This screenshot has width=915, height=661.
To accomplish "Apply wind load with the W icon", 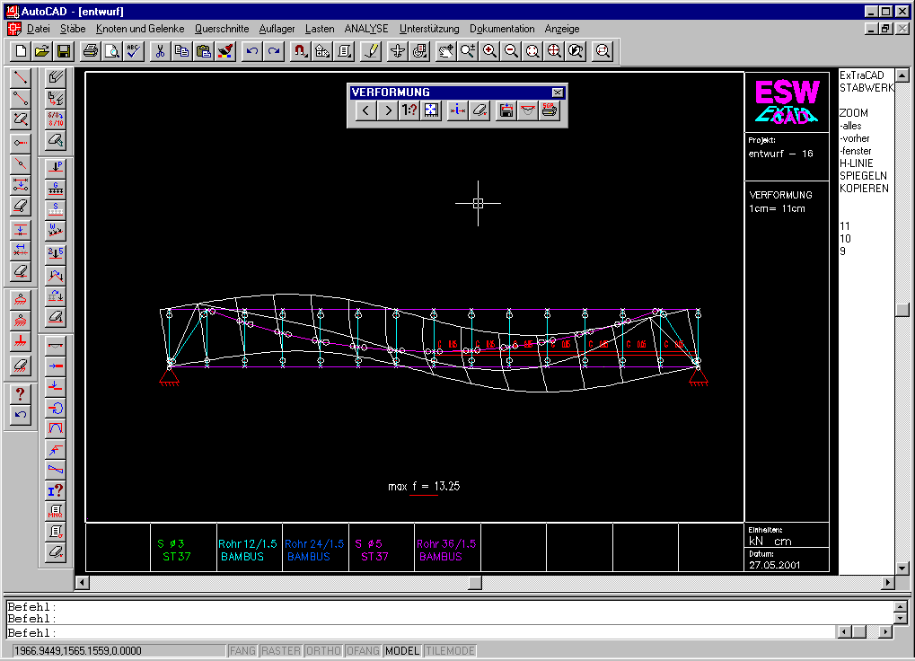I will (x=56, y=231).
